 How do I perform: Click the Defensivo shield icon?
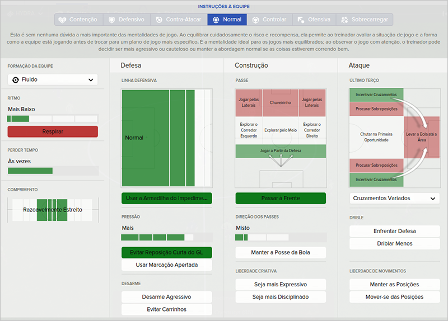[111, 20]
